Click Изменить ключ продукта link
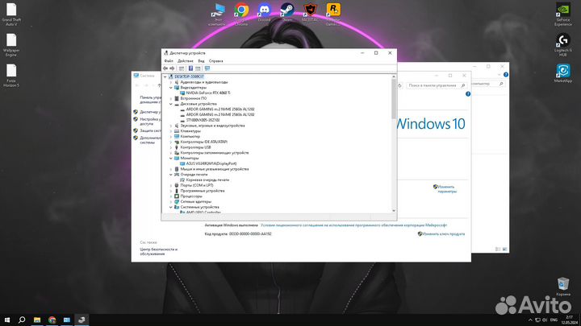 pos(443,234)
